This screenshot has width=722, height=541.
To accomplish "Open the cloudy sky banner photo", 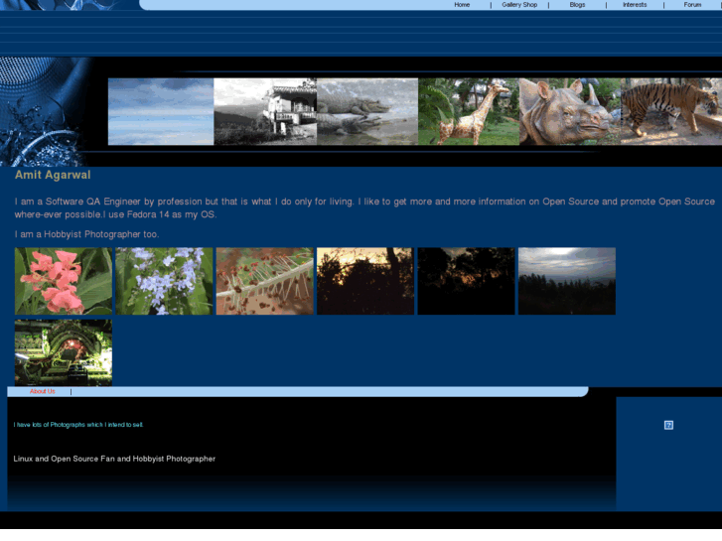I will point(161,111).
